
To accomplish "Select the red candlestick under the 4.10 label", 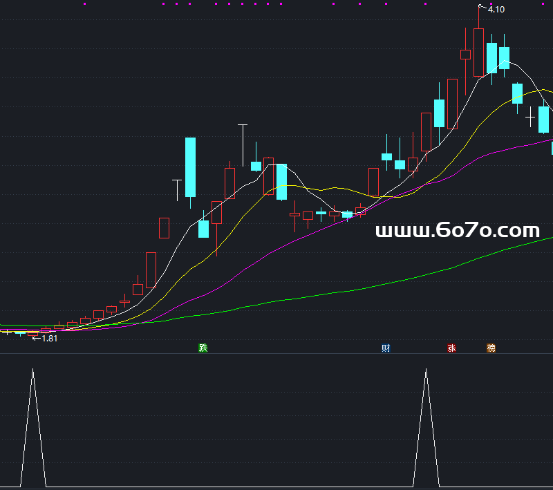I will [478, 52].
